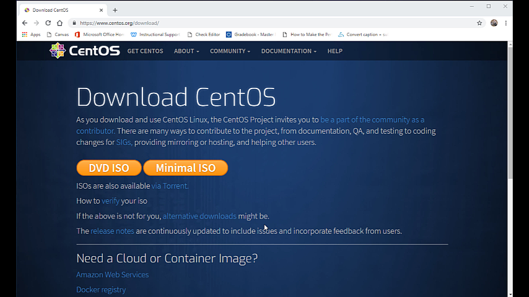Open the HELP menu item
Image resolution: width=529 pixels, height=297 pixels.
[x=334, y=51]
